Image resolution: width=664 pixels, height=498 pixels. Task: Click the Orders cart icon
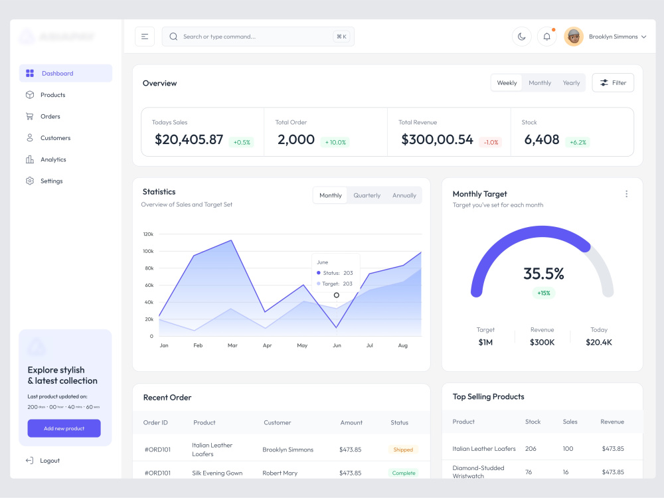click(30, 116)
